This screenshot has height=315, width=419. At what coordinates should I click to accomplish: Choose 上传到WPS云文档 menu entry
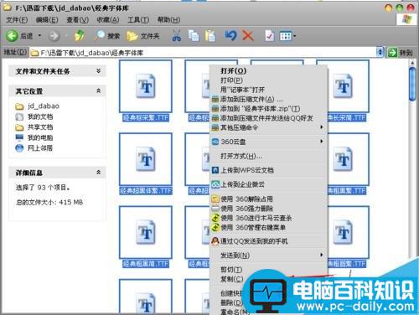[x=268, y=170]
